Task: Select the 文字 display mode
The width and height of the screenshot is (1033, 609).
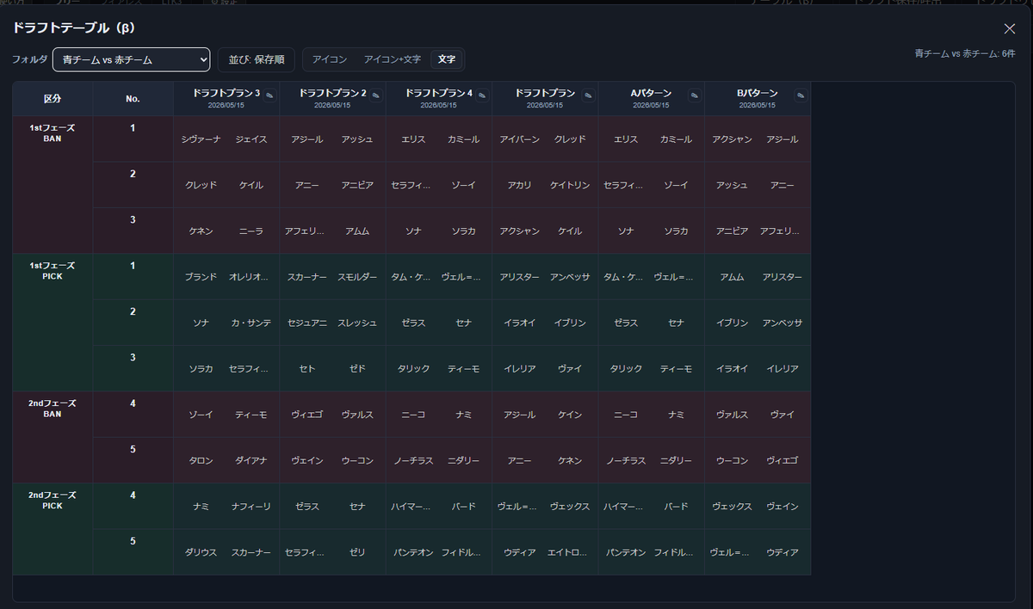Action: click(x=447, y=59)
